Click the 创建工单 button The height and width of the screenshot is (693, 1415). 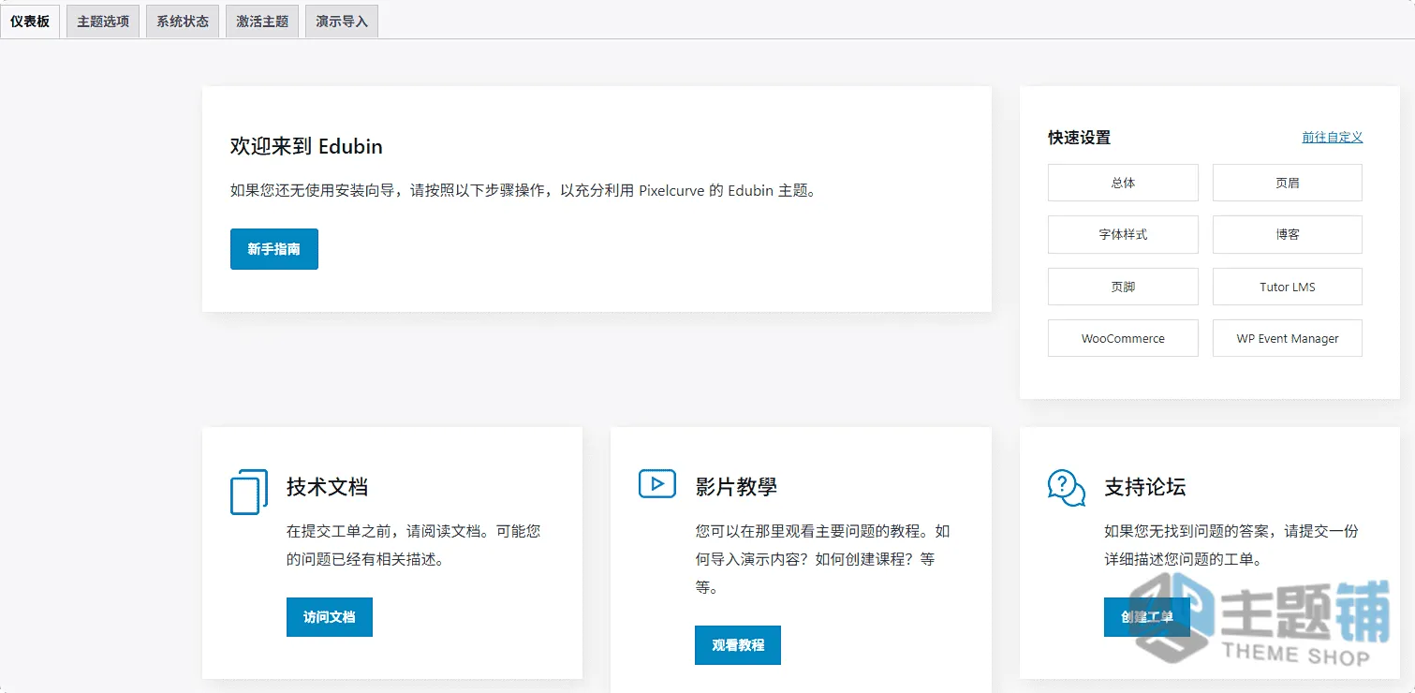coord(1147,617)
